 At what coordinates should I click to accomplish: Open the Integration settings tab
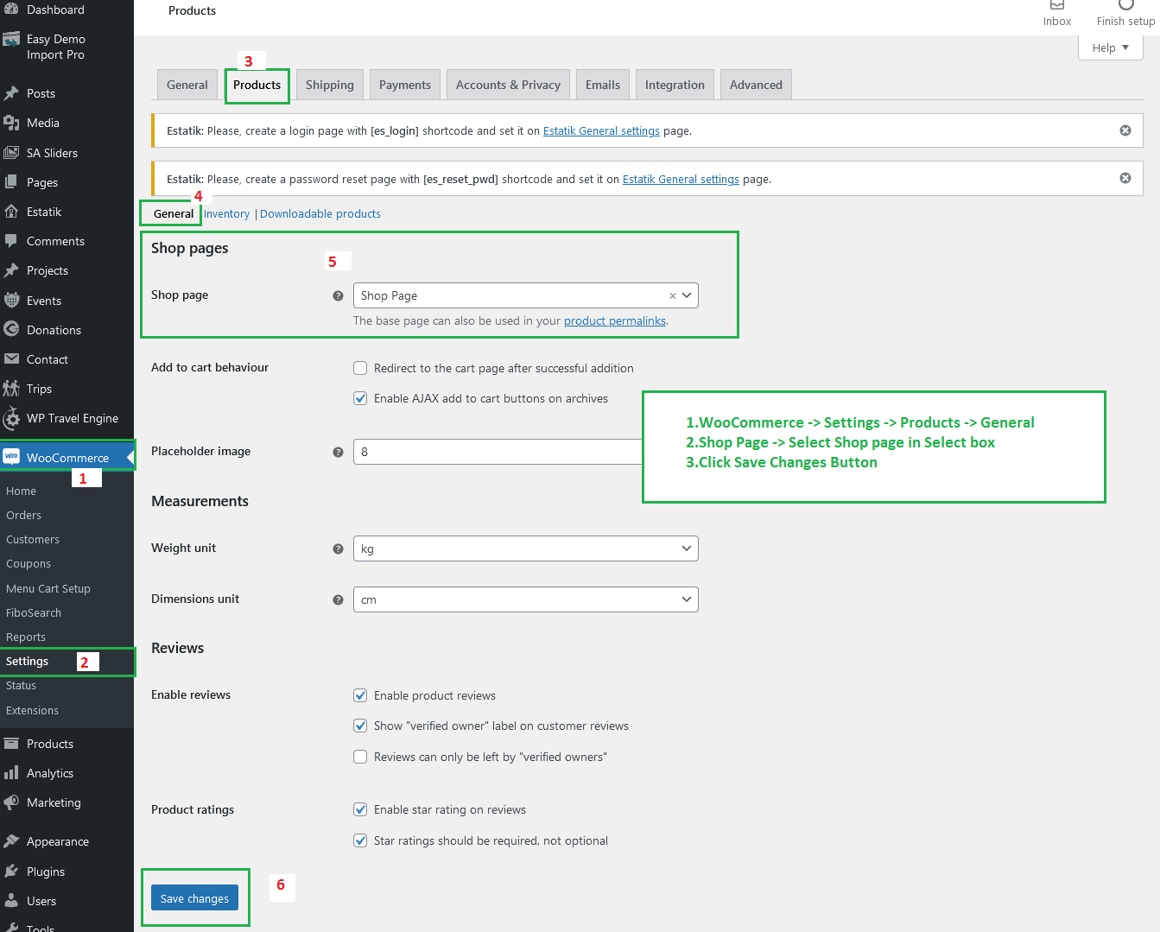[x=675, y=85]
